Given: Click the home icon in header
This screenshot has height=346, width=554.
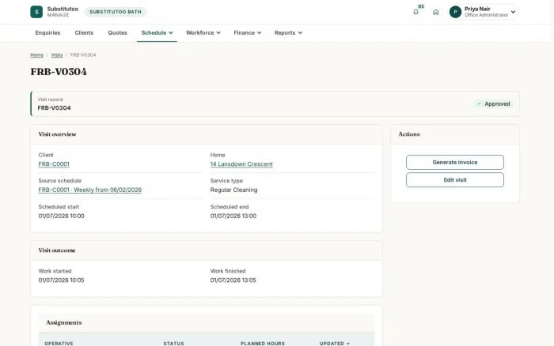Looking at the screenshot, I should tap(435, 12).
